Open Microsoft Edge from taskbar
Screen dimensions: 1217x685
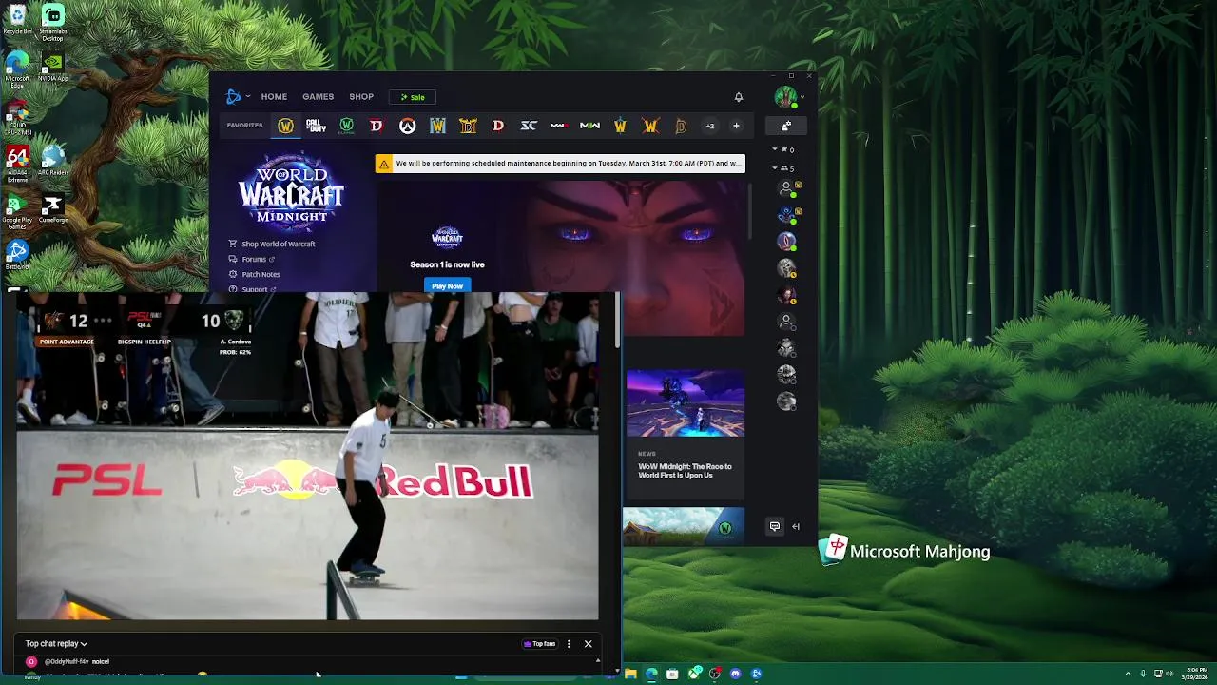pos(651,674)
